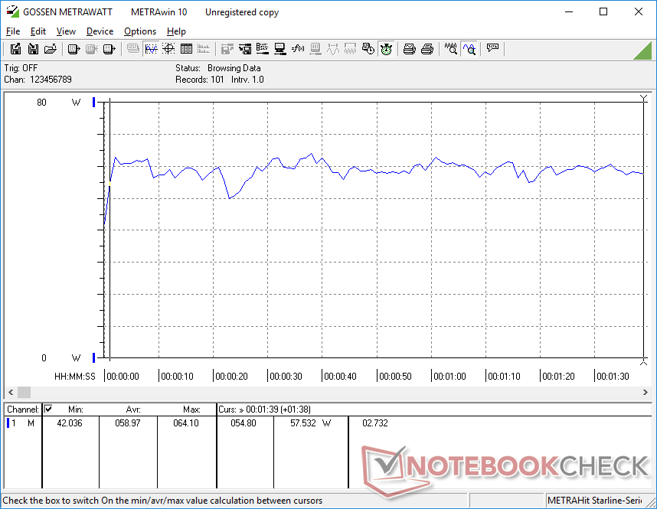
Task: Toggle the blue waveform zoom icon
Action: coord(469,49)
